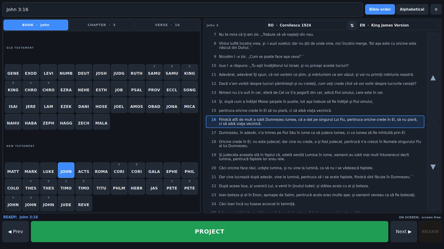Screen dimensions: 444x249
Task: Click the RELEASE button
Action: [x=430, y=232]
